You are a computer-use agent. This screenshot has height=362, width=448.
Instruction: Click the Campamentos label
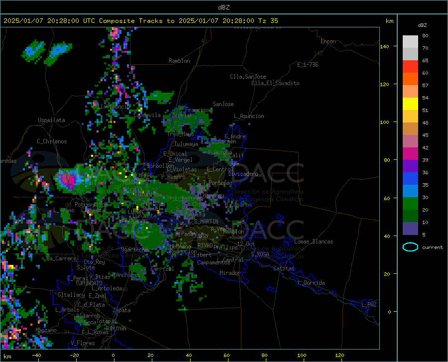(214, 262)
